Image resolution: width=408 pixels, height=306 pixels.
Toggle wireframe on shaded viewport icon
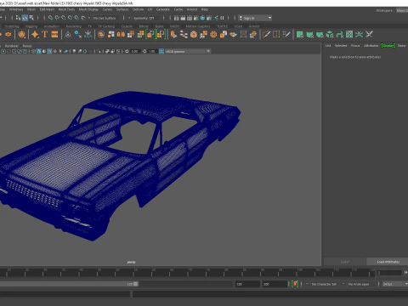[49, 51]
